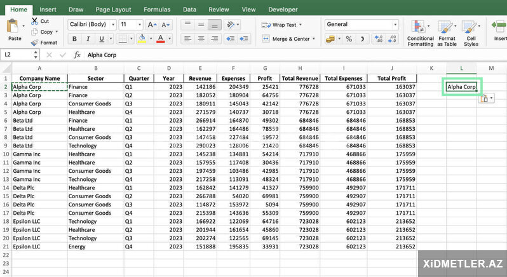Open the fill color dropdown arrow

(x=151, y=39)
